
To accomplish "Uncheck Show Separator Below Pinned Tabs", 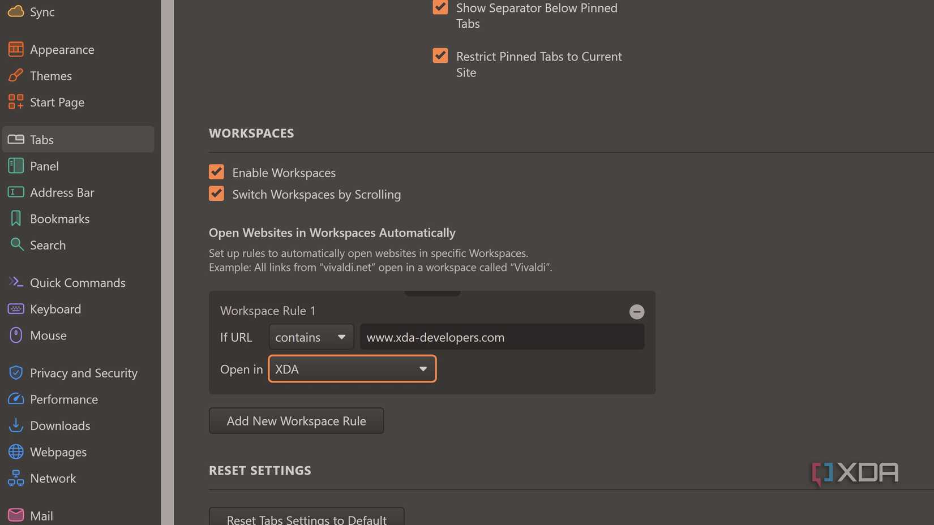I will click(x=440, y=7).
